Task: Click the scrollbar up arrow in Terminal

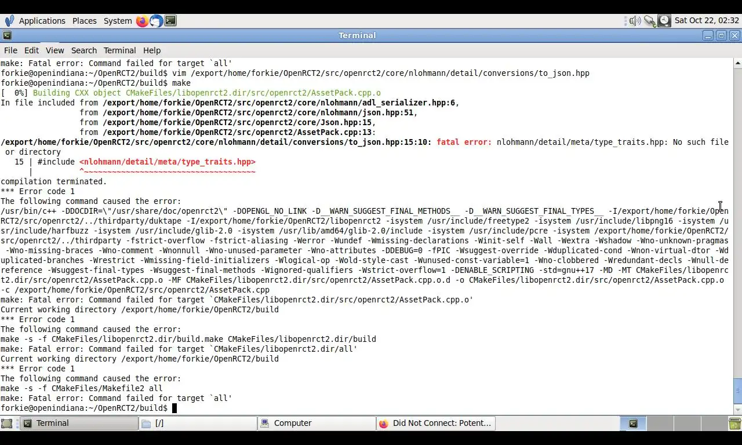Action: click(737, 63)
